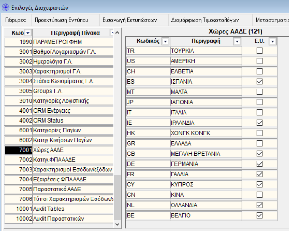Select the Audit Tables row
Viewport: 289px width, 231px height.
(x=72, y=209)
